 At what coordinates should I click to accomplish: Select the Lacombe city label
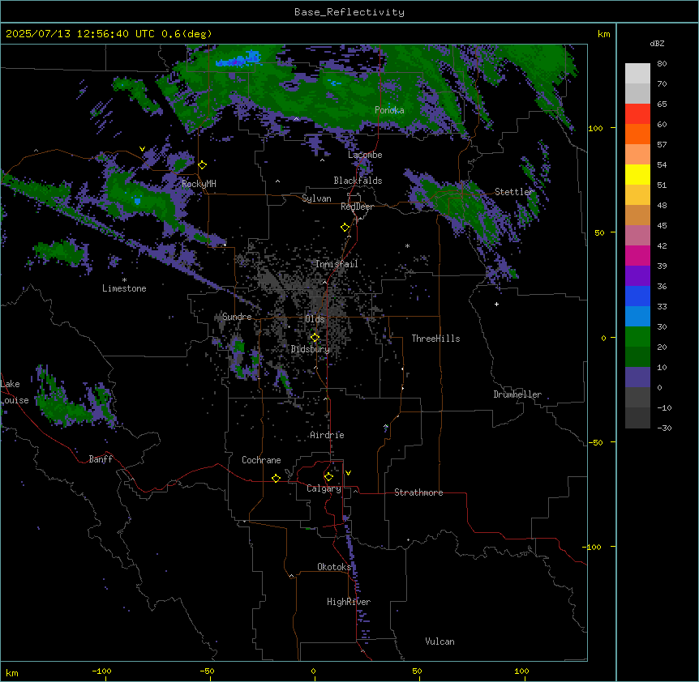point(365,155)
